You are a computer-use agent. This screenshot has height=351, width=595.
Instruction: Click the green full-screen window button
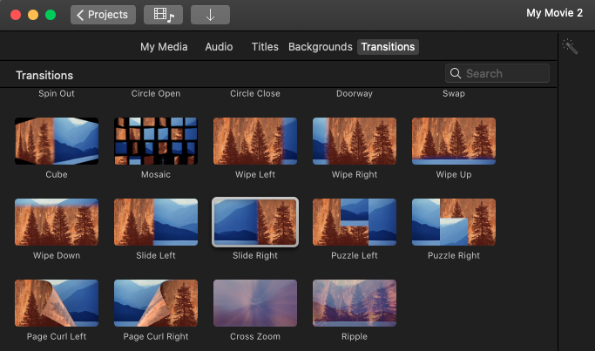click(x=51, y=15)
